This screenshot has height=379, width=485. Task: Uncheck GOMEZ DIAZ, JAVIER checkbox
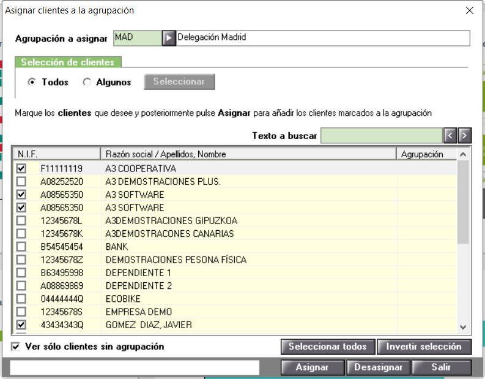point(21,325)
